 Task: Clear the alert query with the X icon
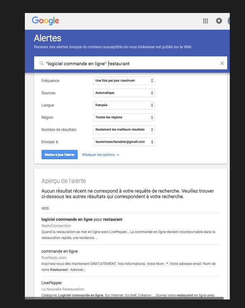click(222, 63)
